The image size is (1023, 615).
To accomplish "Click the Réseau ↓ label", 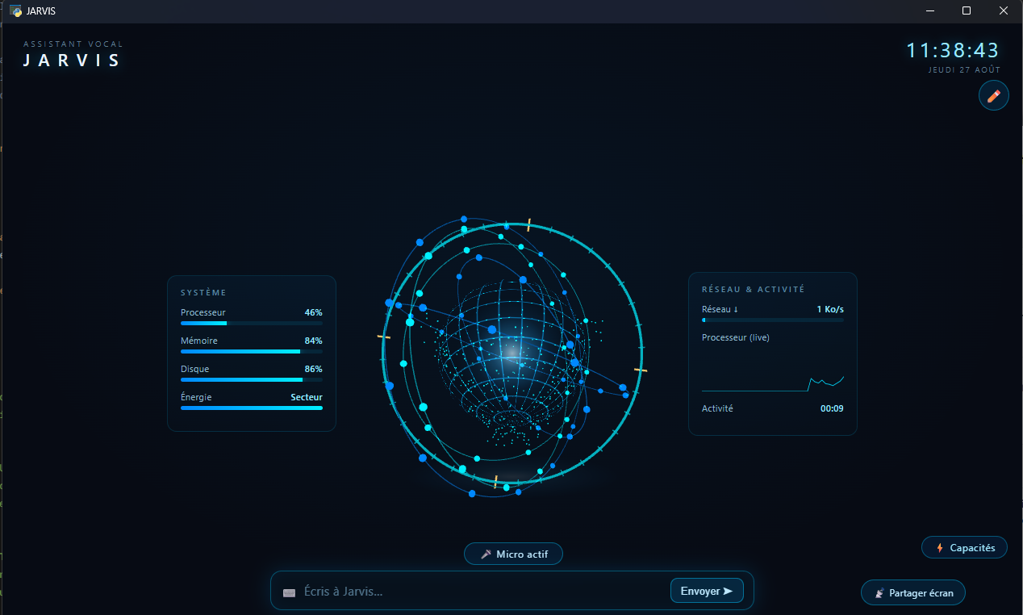I will pyautogui.click(x=720, y=309).
